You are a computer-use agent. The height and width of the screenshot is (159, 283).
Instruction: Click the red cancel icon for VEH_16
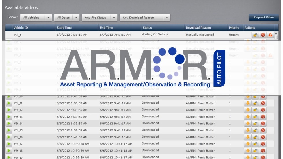click(x=263, y=137)
